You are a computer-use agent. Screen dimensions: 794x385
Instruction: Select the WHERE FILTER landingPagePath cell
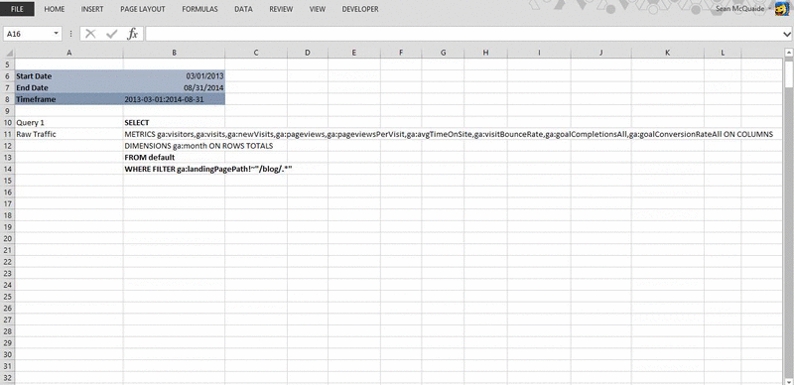pyautogui.click(x=175, y=170)
